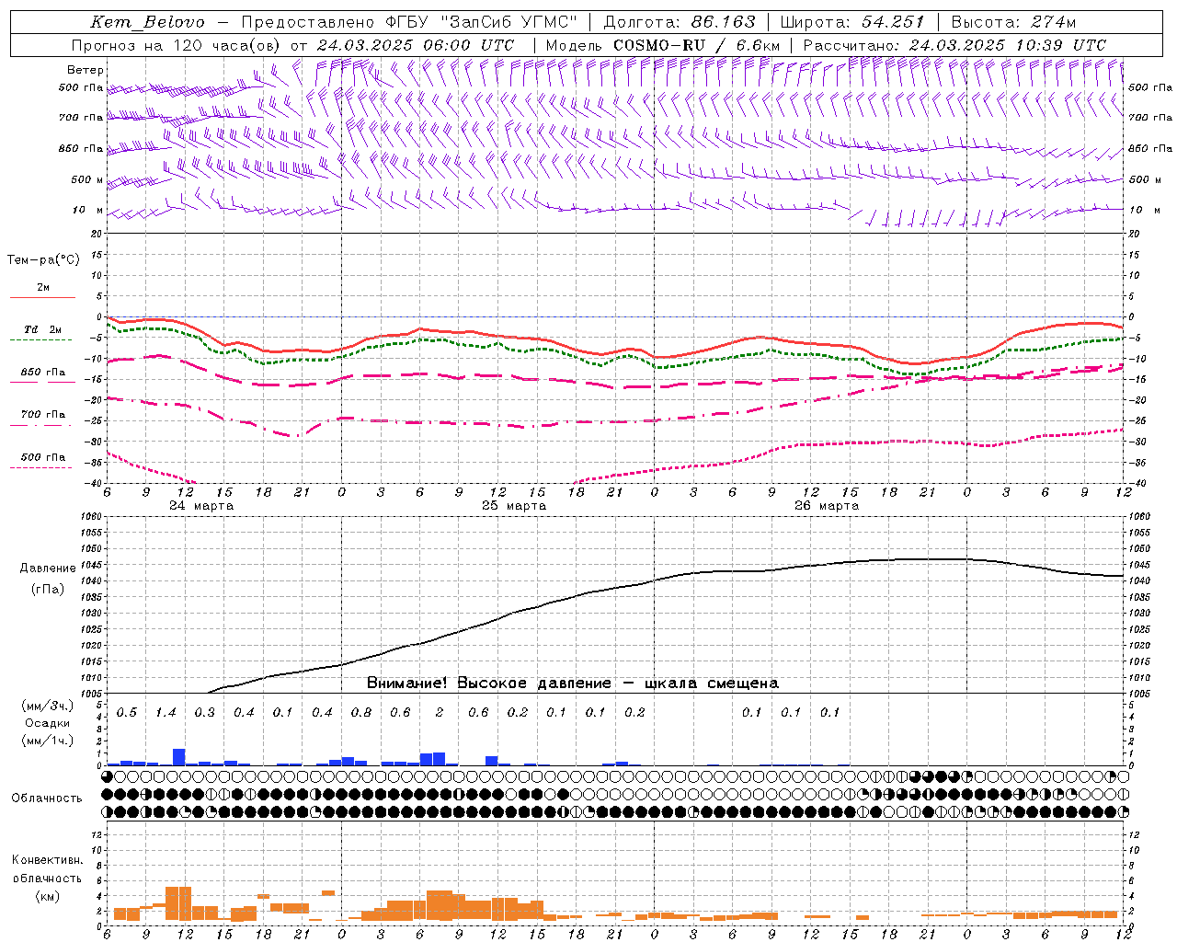Viewport: 1177px width, 942px height.
Task: Select the "25 марта" date label
Action: click(514, 506)
